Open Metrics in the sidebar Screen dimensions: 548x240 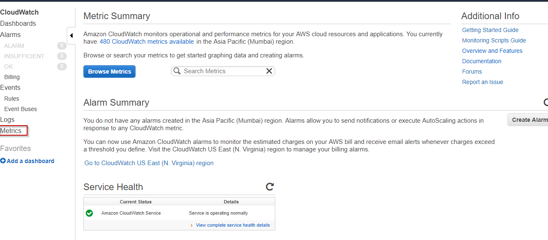(x=11, y=131)
